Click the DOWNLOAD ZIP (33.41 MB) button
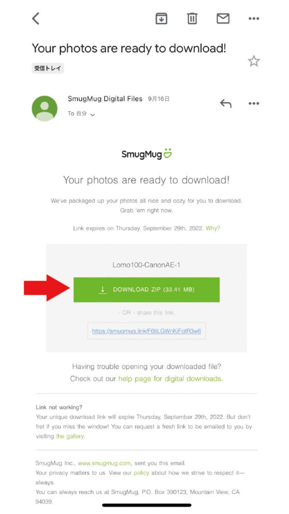This screenshot has height=514, width=289. [147, 290]
